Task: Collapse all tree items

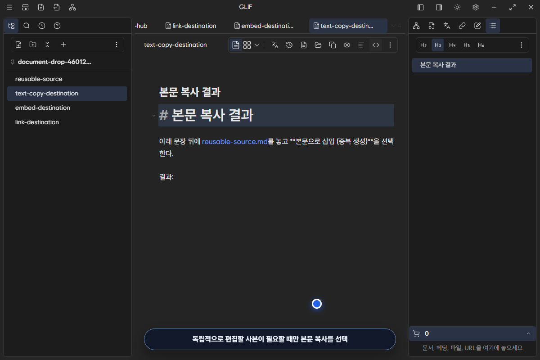Action: tap(47, 45)
